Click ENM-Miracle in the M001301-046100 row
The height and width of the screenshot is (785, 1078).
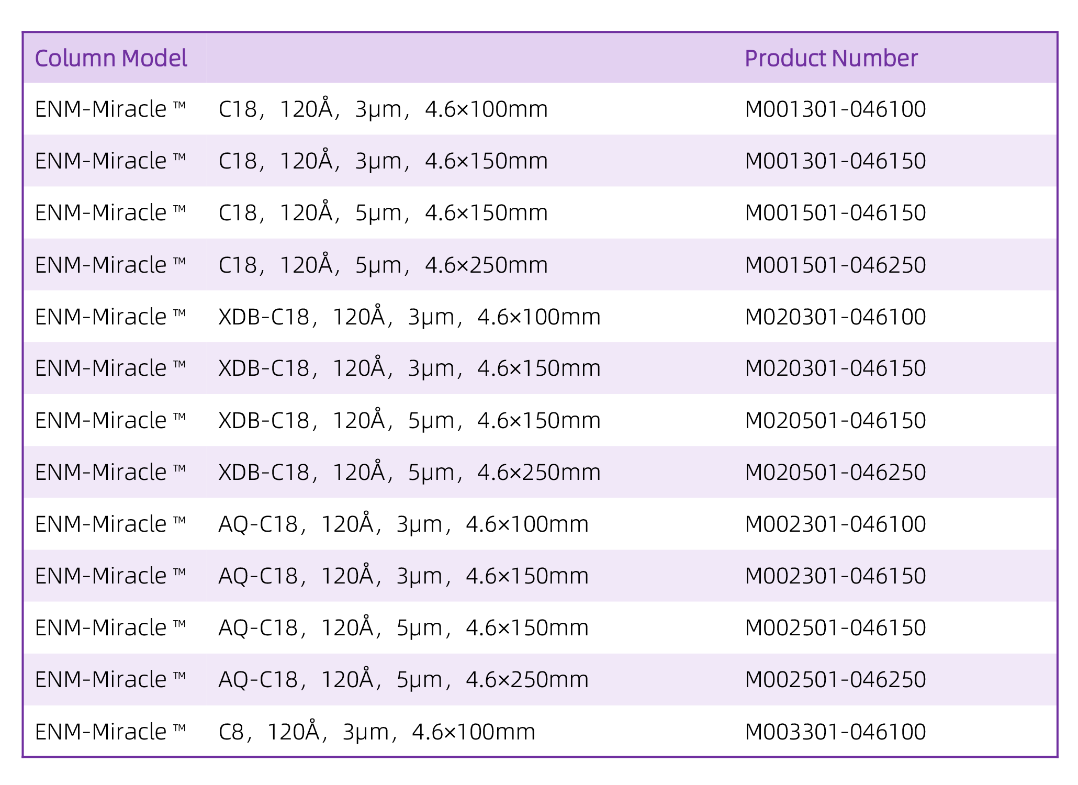pos(110,109)
